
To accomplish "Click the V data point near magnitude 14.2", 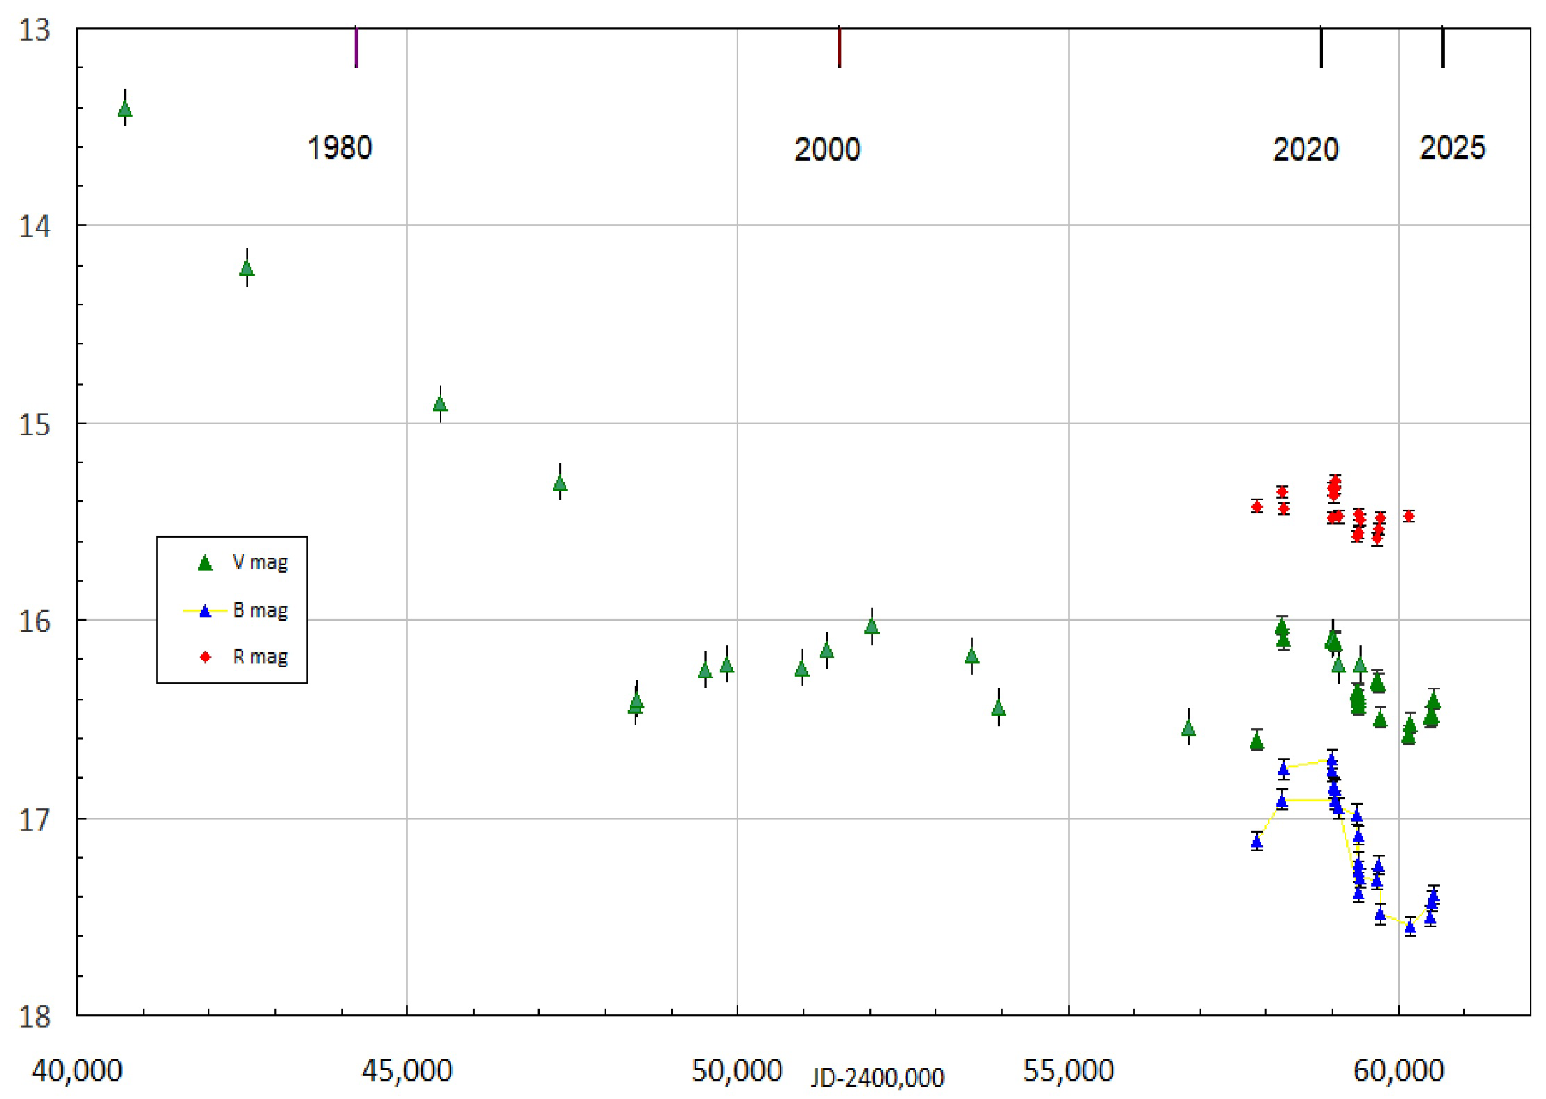I will point(247,269).
